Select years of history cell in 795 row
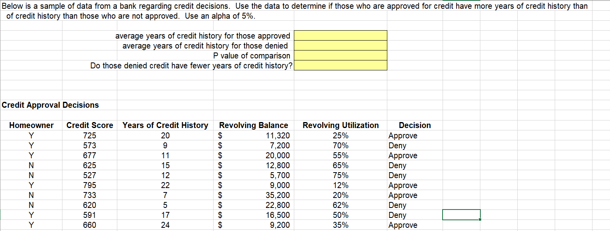 (x=165, y=185)
